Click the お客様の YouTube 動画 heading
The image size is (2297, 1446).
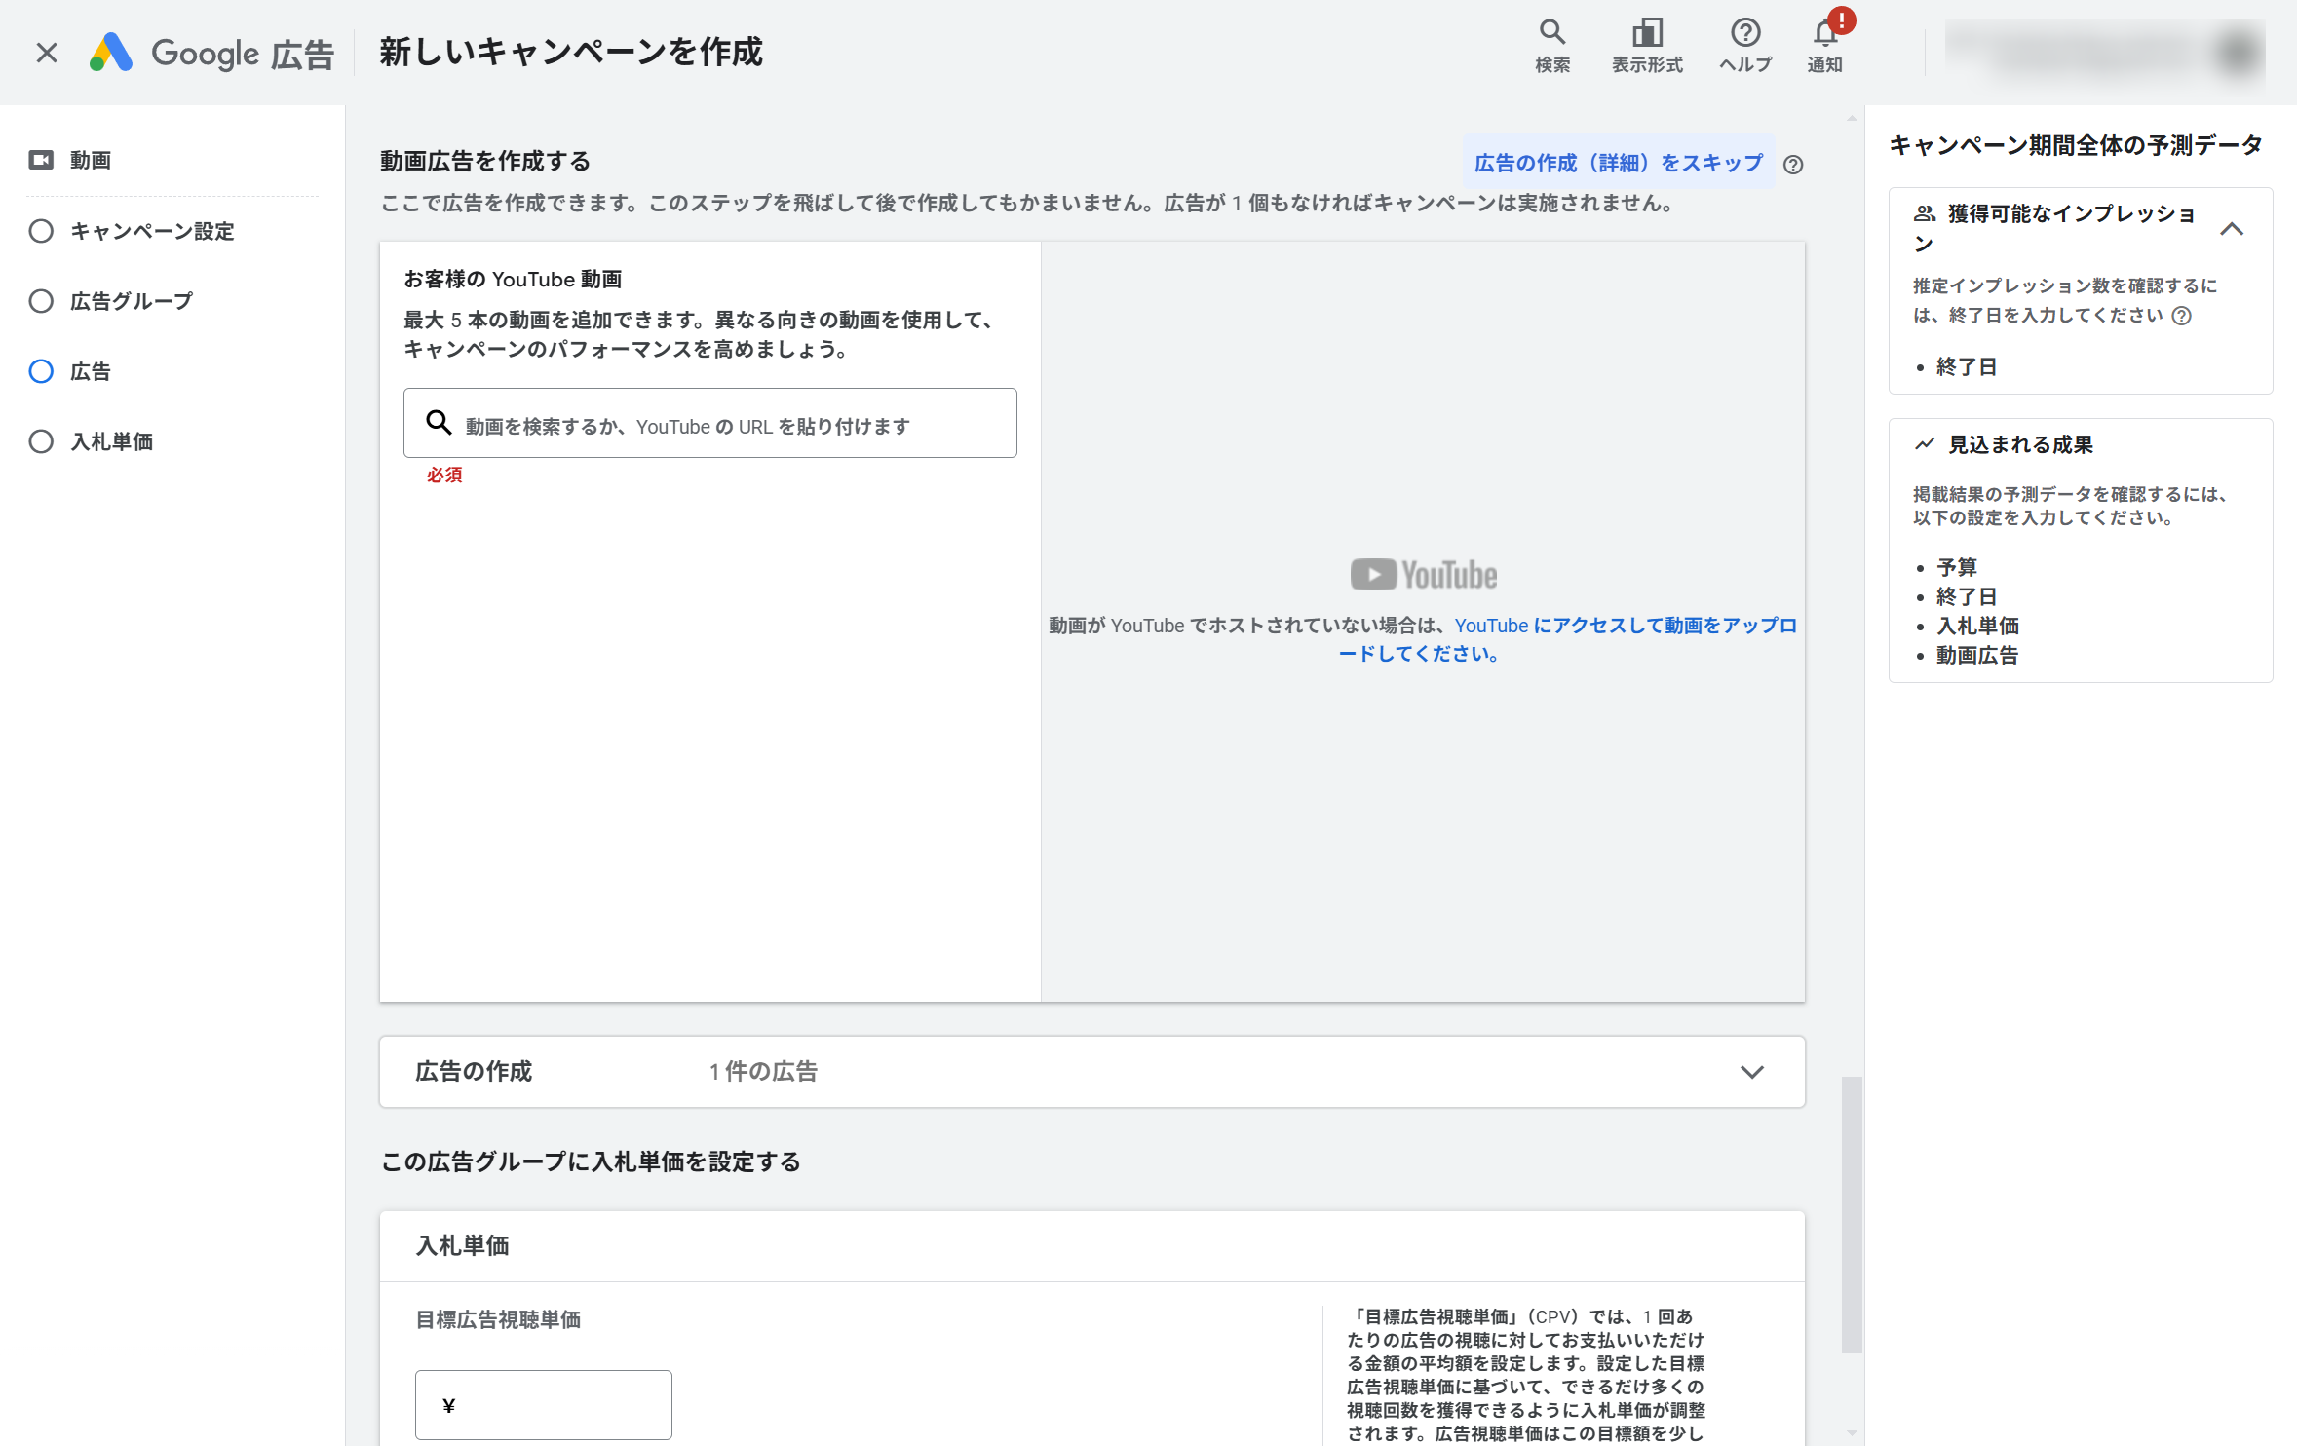coord(513,279)
